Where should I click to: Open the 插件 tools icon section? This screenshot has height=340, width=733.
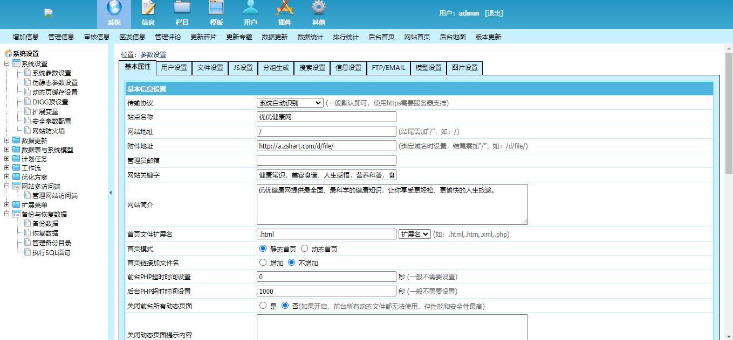(x=284, y=14)
